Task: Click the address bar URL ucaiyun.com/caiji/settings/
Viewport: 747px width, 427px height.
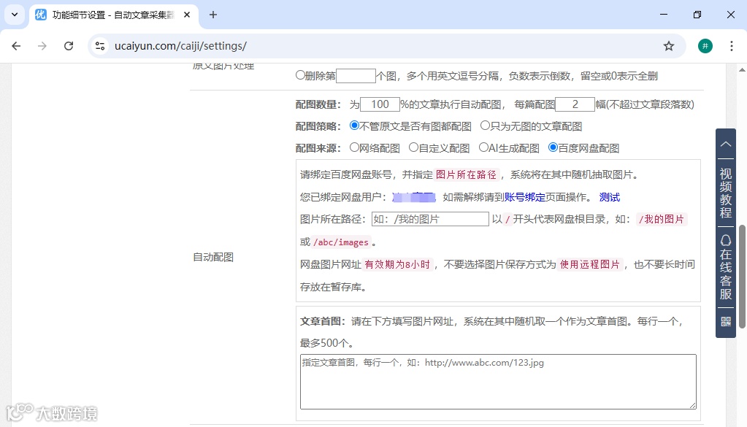Action: (x=180, y=46)
